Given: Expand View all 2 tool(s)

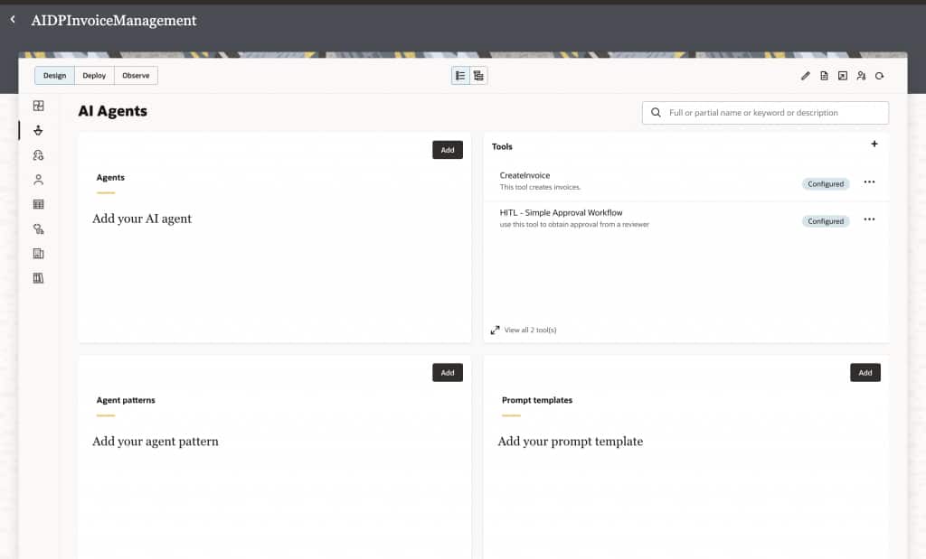Looking at the screenshot, I should [x=524, y=331].
